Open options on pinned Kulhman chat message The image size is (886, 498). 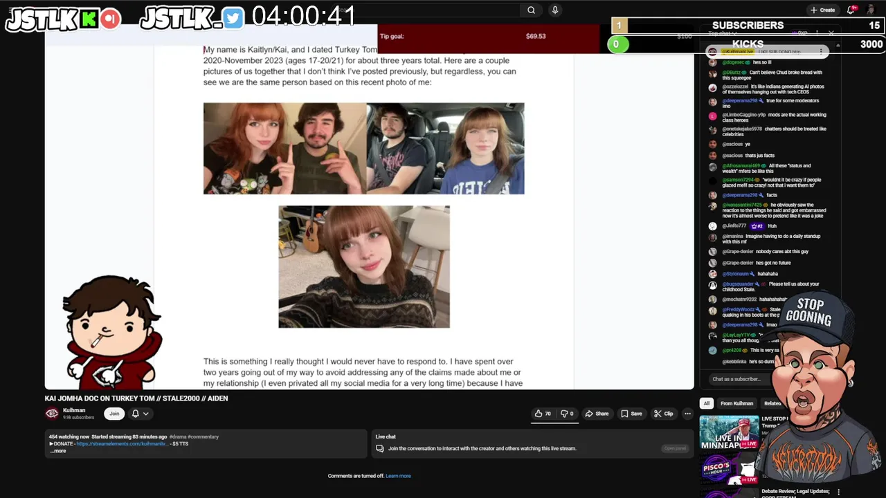[821, 51]
